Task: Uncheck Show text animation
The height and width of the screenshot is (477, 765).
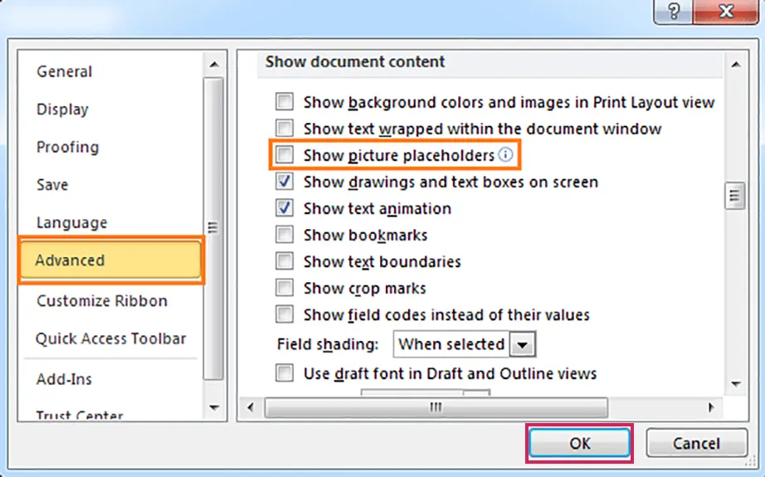Action: coord(285,208)
